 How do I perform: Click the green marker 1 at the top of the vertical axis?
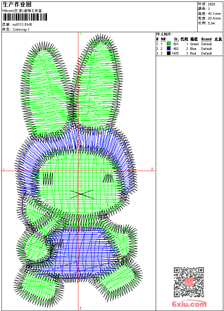click(81, 34)
